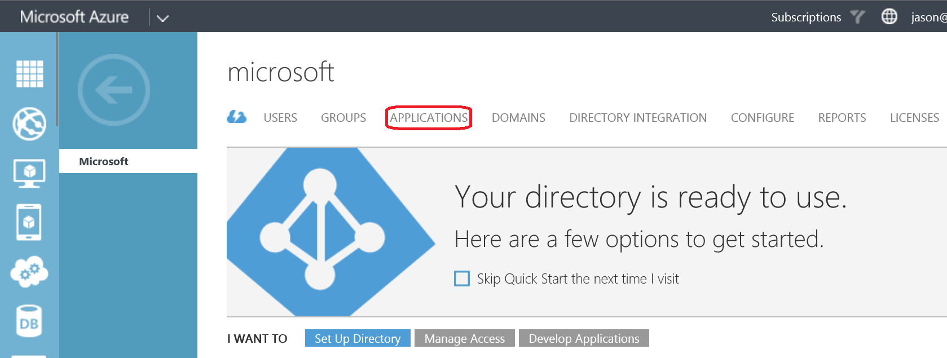Click the "microsoft" directory title
The height and width of the screenshot is (358, 947).
pos(280,72)
